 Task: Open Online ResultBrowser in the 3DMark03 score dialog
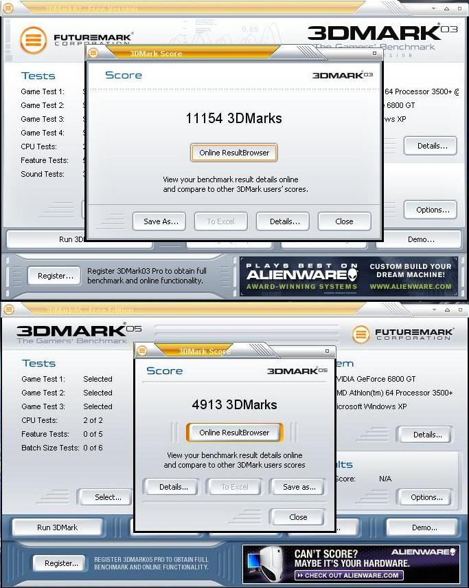pyautogui.click(x=234, y=153)
